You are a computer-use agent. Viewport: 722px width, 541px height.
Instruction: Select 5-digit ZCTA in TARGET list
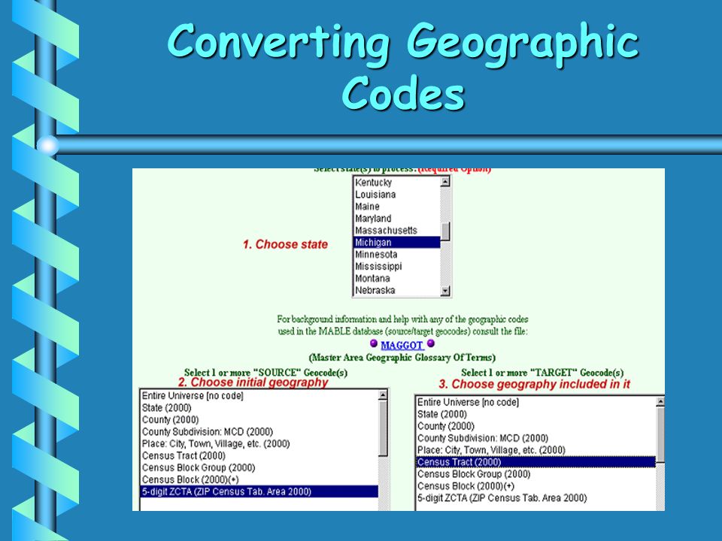[535, 497]
